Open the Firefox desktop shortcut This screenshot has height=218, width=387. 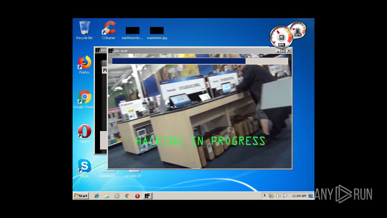point(84,65)
